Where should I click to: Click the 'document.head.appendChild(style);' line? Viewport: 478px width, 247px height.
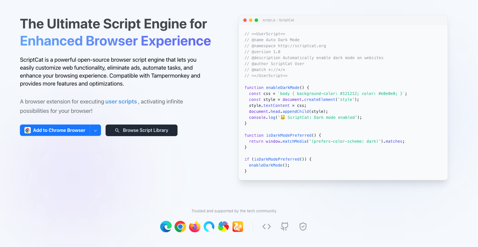289,111
